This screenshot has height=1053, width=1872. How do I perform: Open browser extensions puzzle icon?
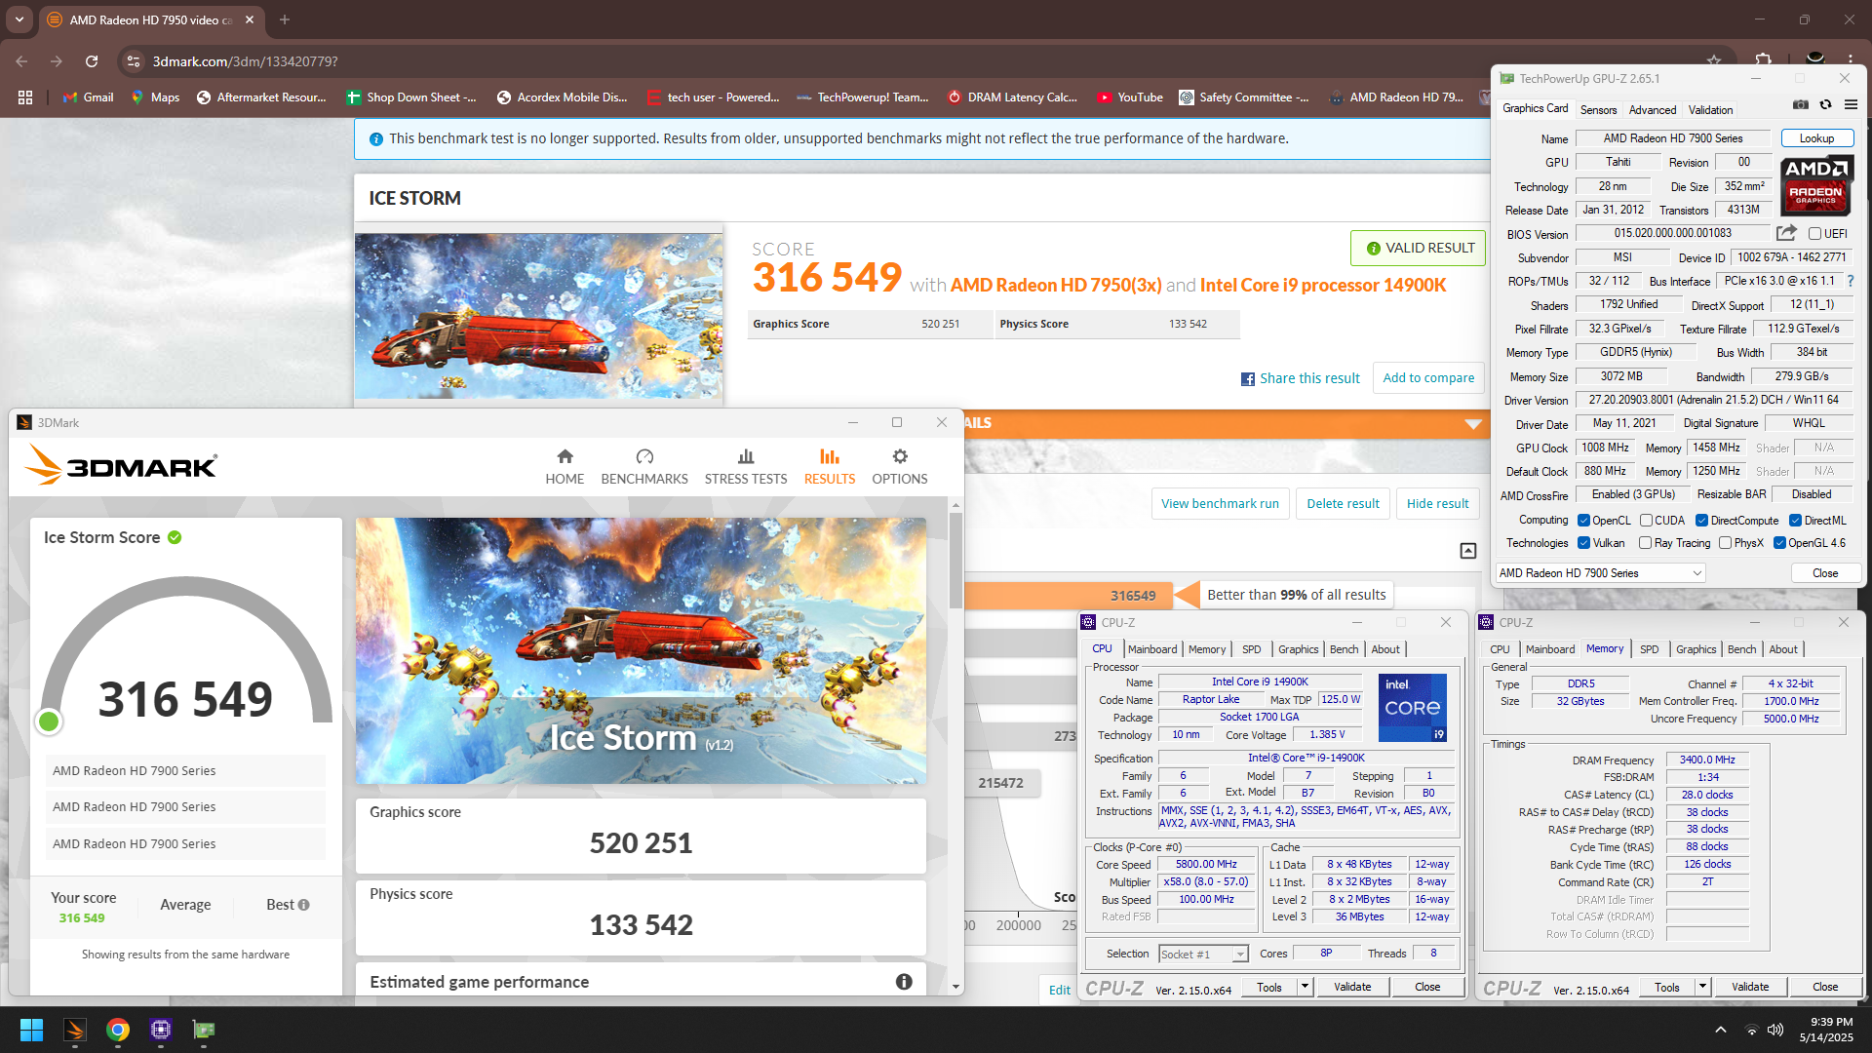point(1763,60)
